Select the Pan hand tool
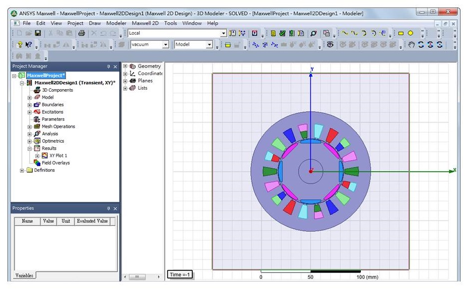 (412, 45)
